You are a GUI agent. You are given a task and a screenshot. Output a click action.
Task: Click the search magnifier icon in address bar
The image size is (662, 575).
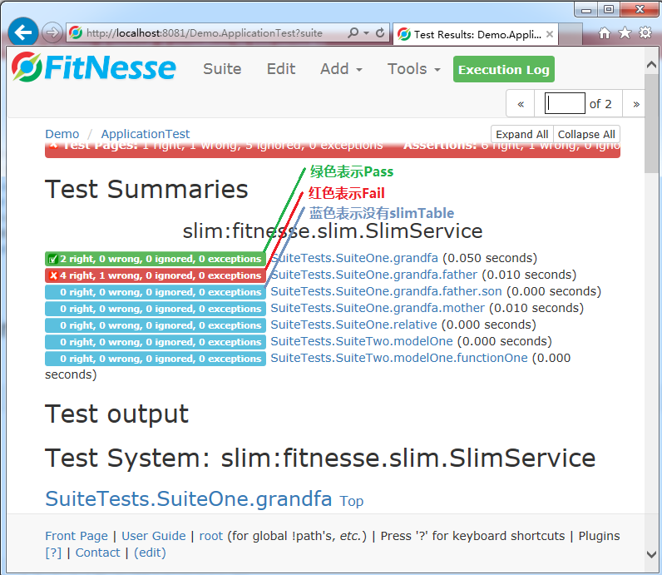click(353, 32)
